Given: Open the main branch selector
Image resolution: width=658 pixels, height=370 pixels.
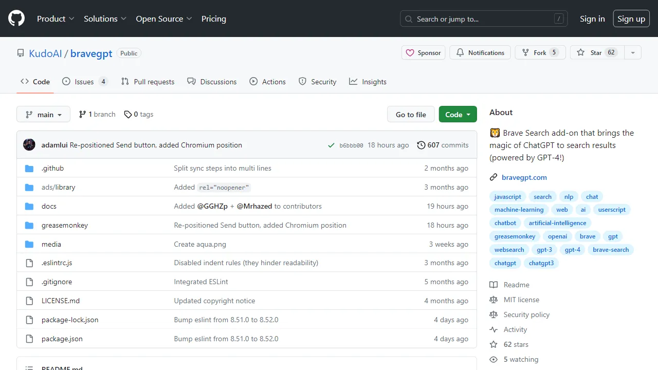Looking at the screenshot, I should pos(43,114).
